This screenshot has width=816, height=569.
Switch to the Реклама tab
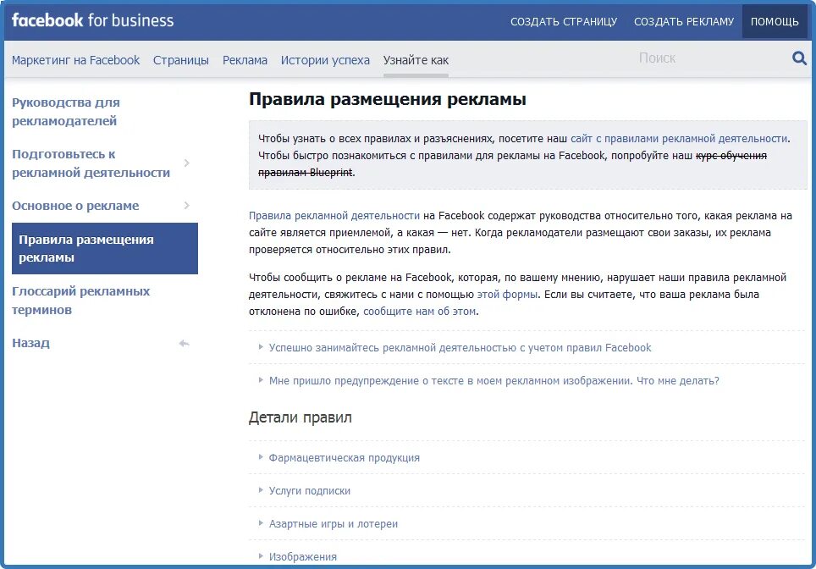[245, 60]
